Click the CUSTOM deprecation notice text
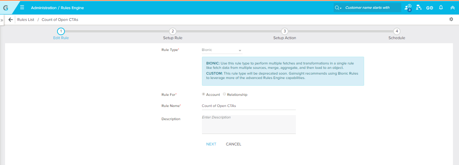Image resolution: width=459 pixels, height=165 pixels. click(x=282, y=76)
